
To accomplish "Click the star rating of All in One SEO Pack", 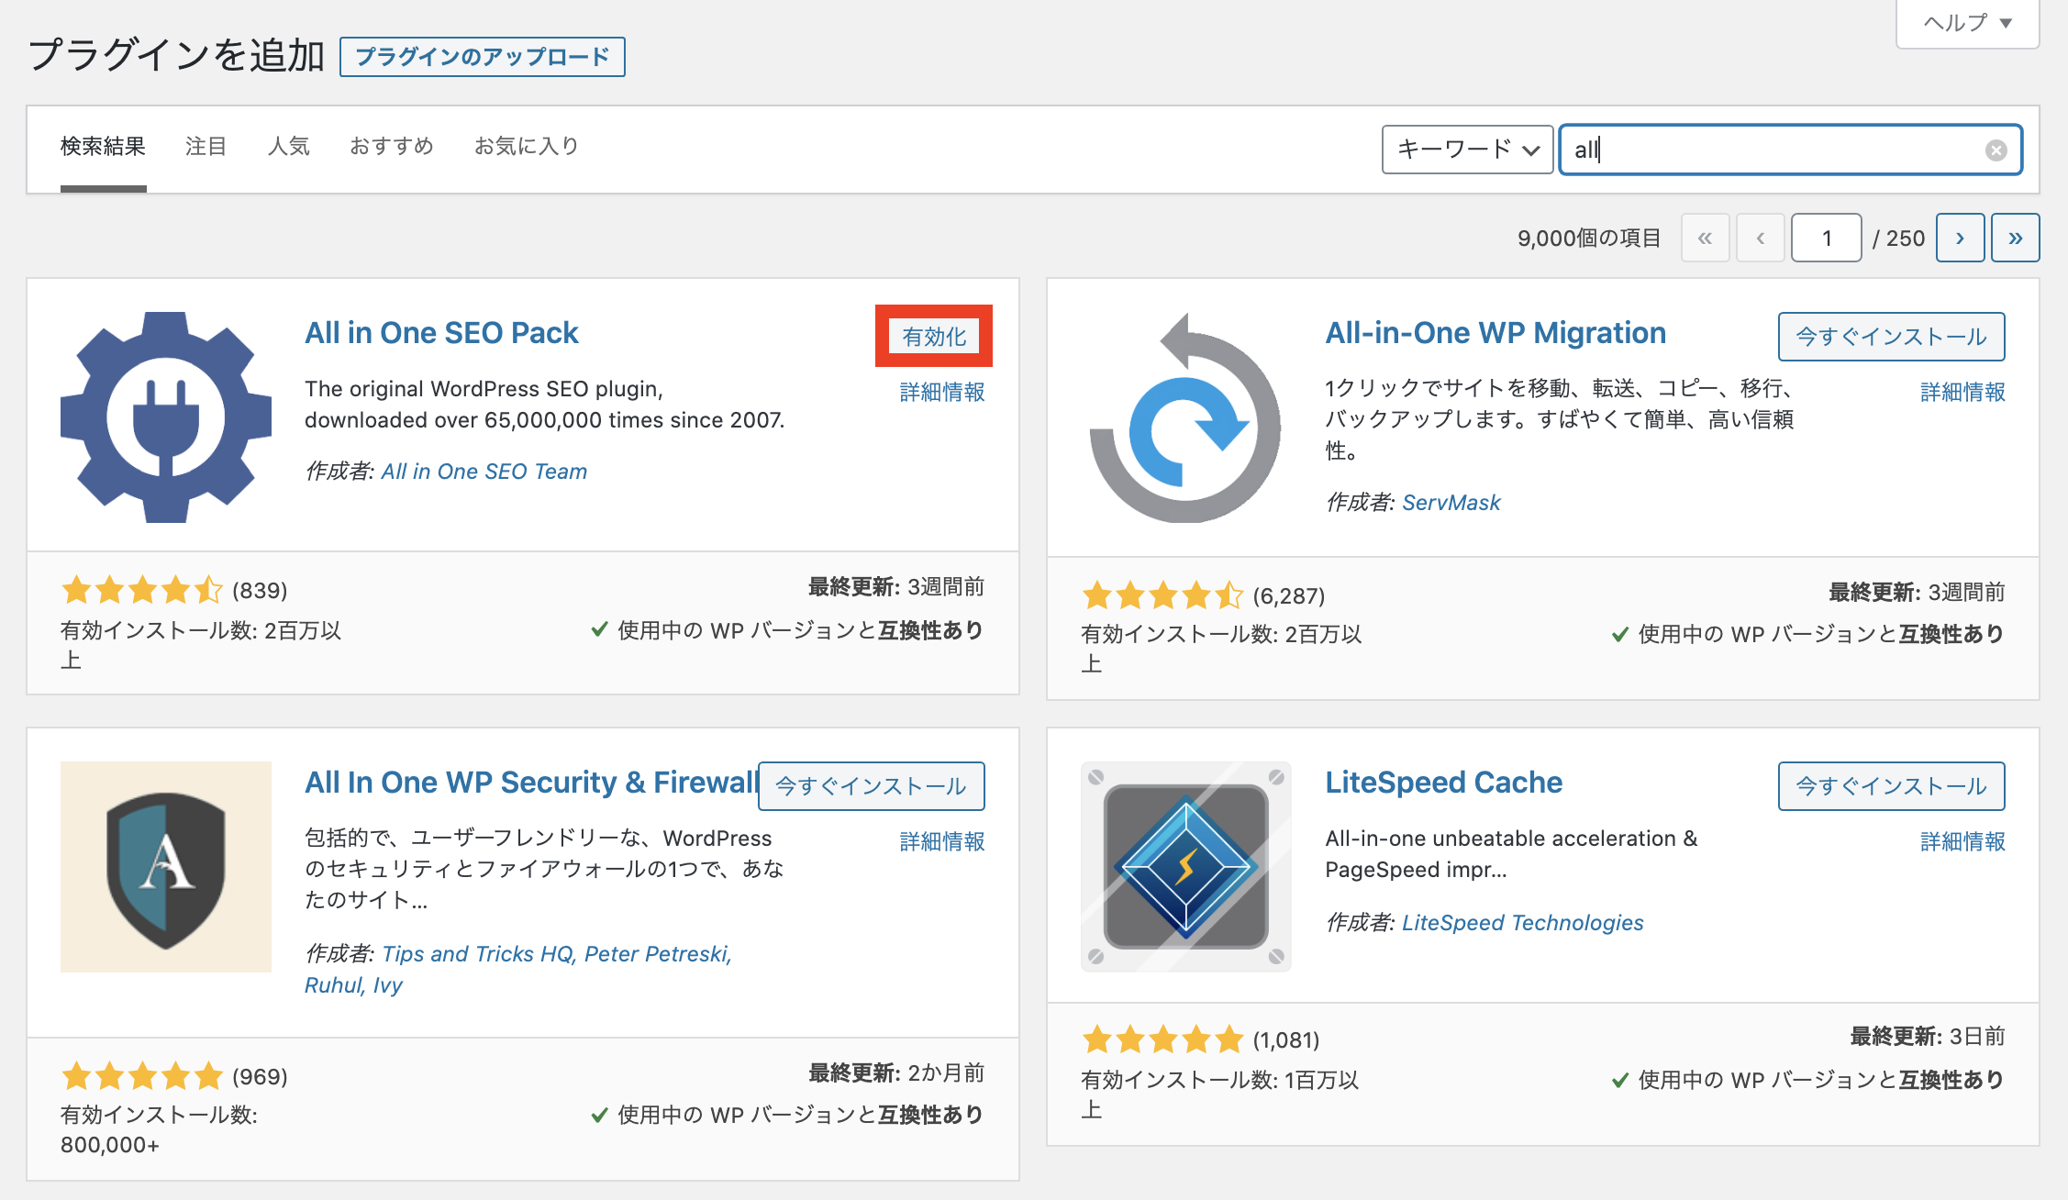I will tap(142, 590).
